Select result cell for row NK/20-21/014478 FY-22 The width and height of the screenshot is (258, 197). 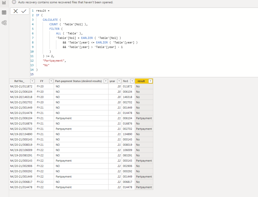click(144, 187)
